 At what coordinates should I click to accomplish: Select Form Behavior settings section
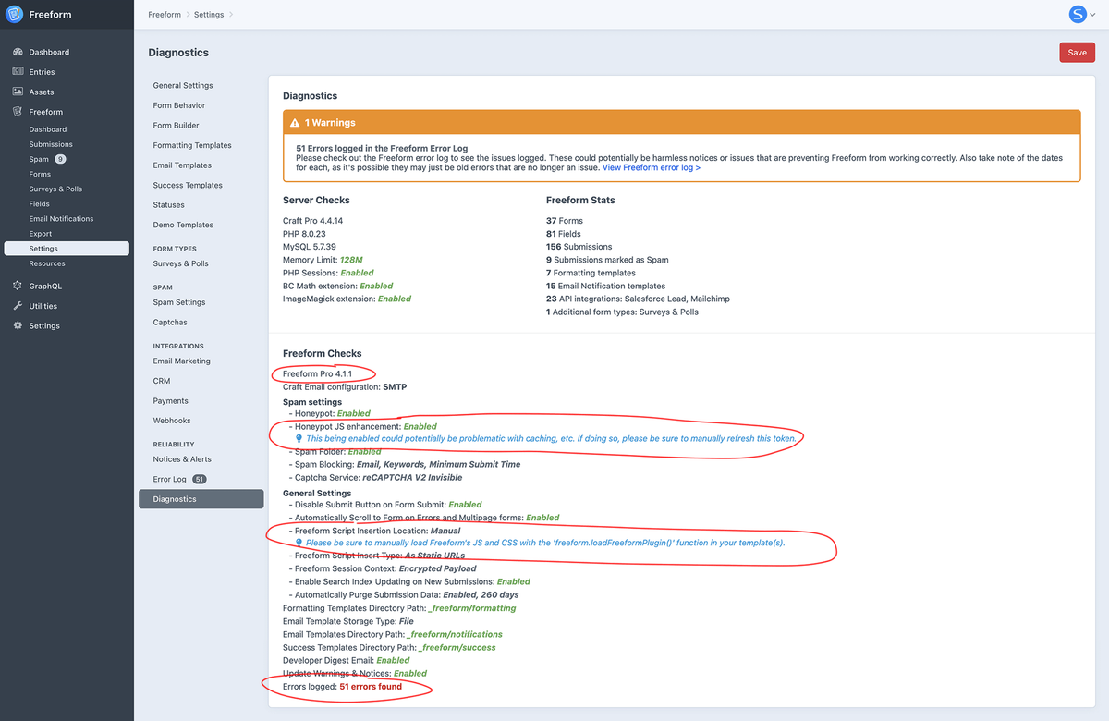pos(179,105)
